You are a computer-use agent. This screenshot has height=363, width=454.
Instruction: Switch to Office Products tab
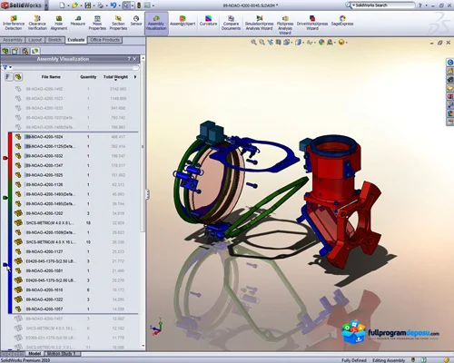pos(104,40)
